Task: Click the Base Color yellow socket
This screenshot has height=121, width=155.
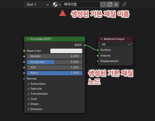Action: [x=24, y=51]
